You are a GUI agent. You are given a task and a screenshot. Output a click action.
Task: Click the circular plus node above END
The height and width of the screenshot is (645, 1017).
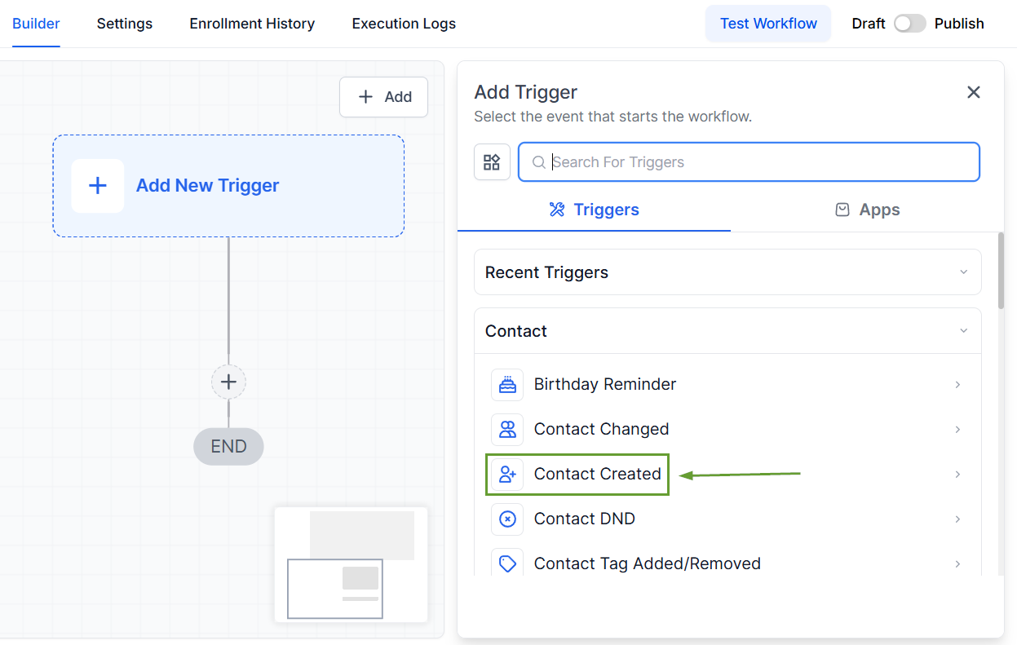click(228, 382)
